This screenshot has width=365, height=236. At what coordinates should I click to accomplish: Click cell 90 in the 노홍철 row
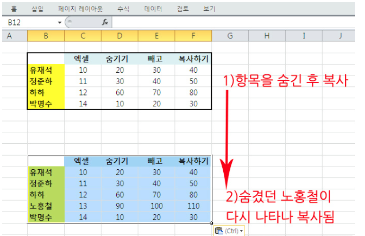(x=119, y=206)
